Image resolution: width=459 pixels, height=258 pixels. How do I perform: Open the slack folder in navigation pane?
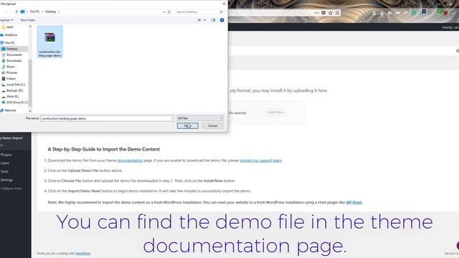[x=10, y=27]
